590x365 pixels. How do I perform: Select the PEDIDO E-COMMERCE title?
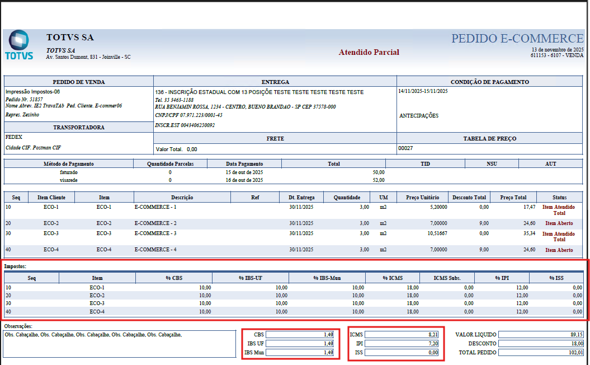tap(517, 39)
